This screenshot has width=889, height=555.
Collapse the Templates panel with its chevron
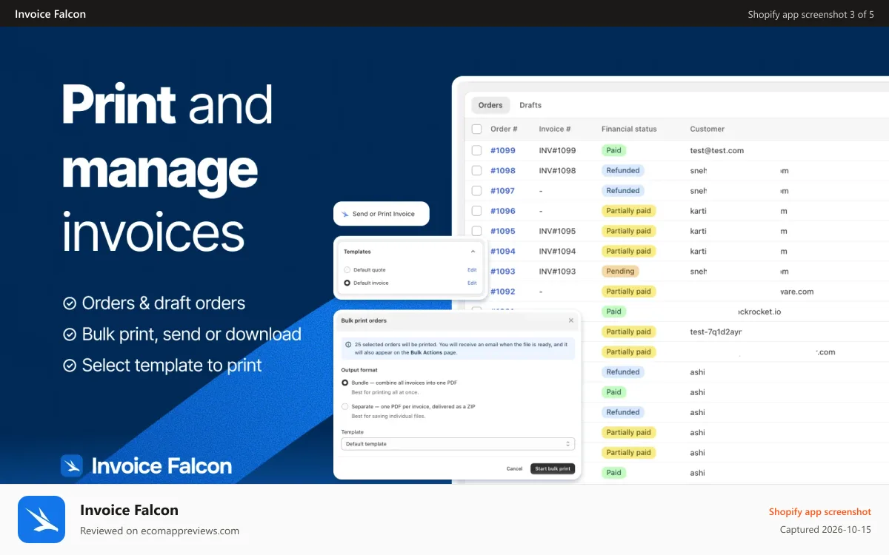tap(473, 252)
